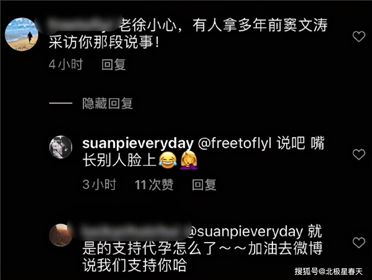Select the 搜狐号@北极星春天 watermark

329,272
